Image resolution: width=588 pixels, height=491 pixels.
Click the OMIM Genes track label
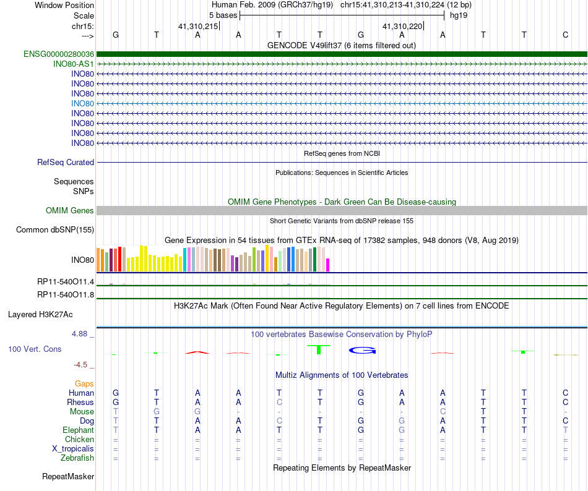click(x=70, y=210)
